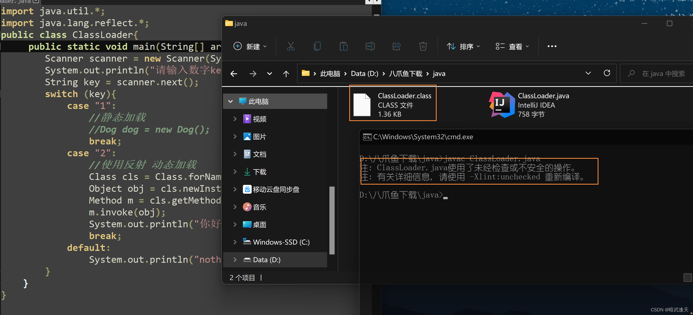Refresh the java folder view
The height and width of the screenshot is (315, 693).
point(607,73)
